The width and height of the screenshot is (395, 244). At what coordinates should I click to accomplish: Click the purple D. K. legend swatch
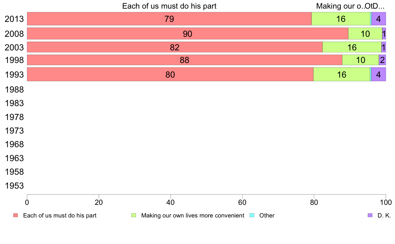coord(370,215)
